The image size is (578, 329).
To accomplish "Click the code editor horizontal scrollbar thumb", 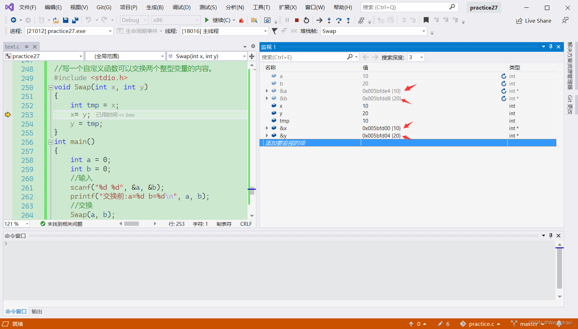I will (x=131, y=224).
